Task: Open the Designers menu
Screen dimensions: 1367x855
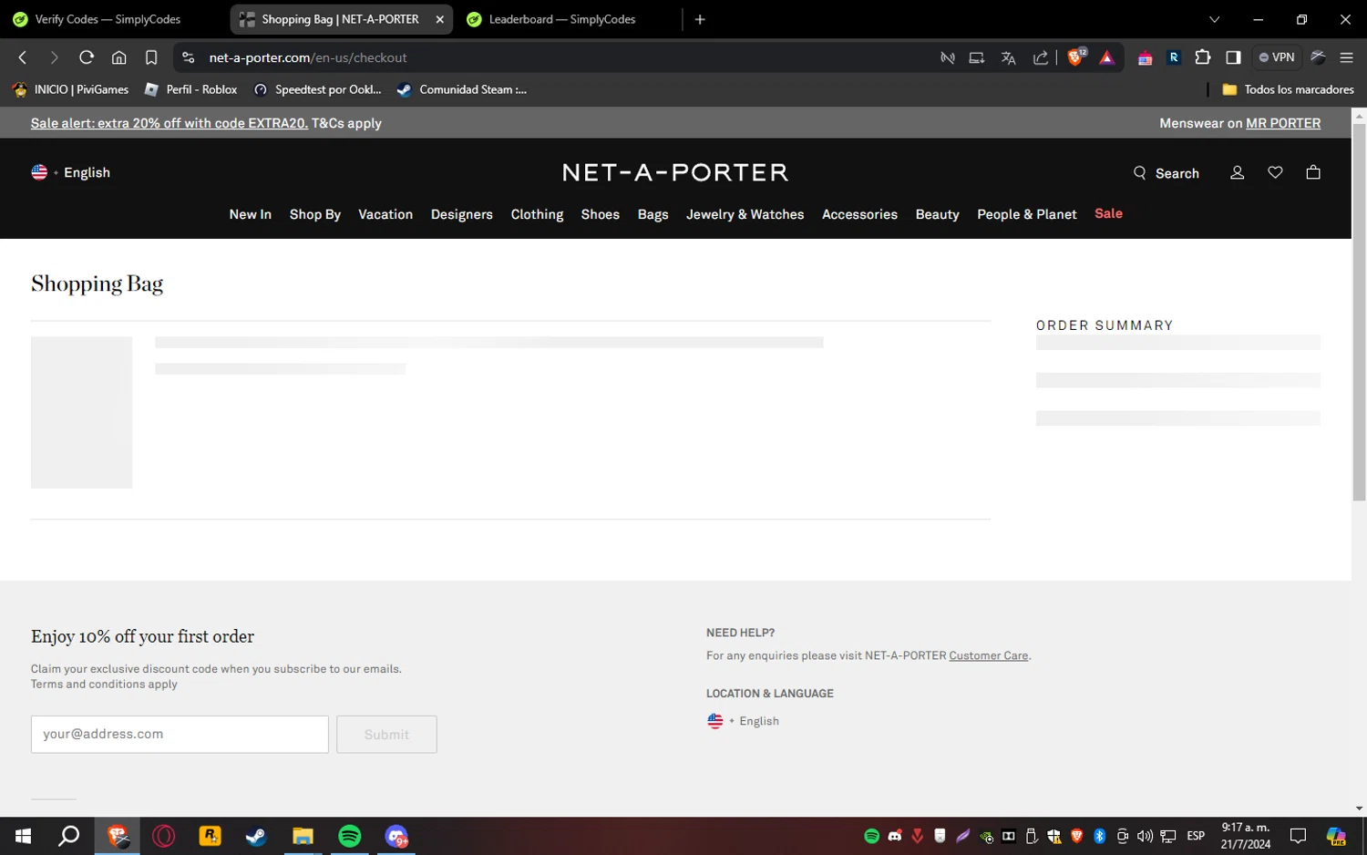Action: click(x=462, y=214)
